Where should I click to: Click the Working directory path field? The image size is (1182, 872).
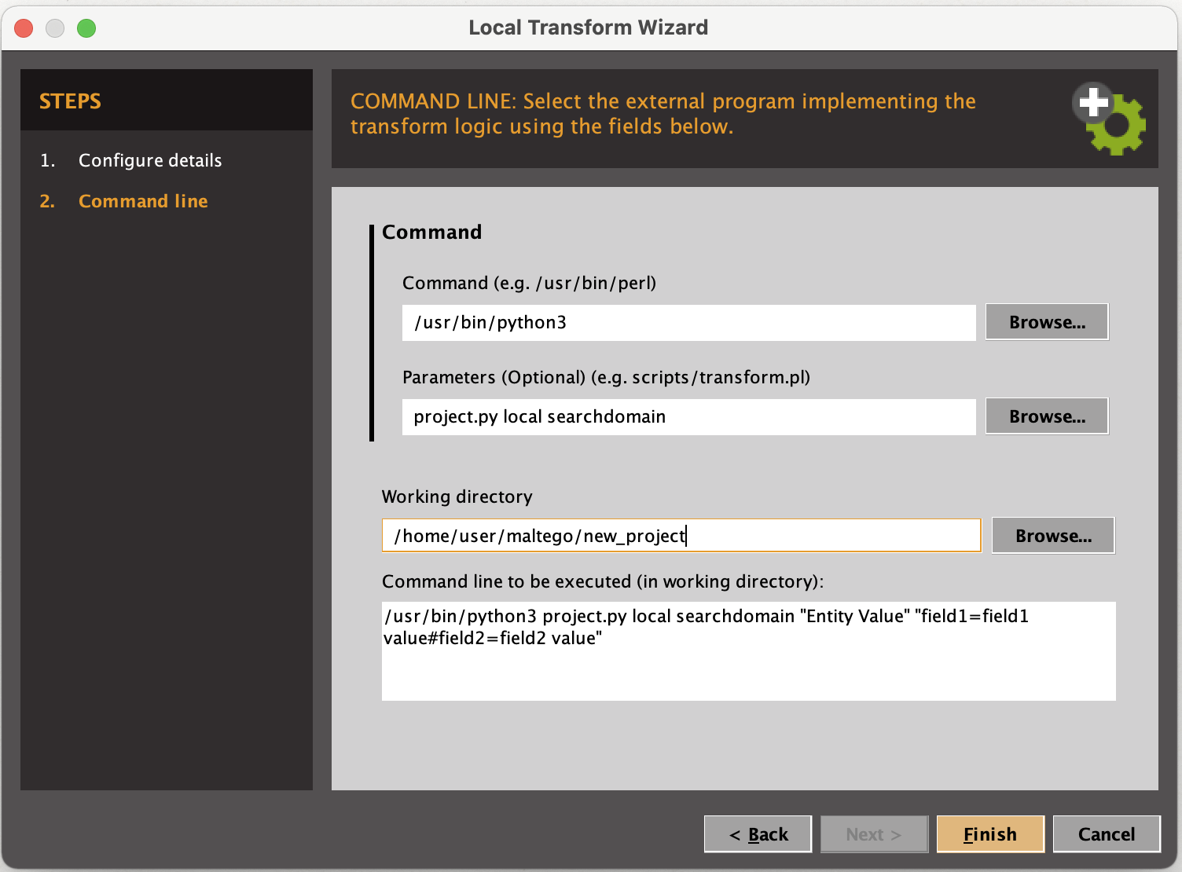[x=681, y=536]
